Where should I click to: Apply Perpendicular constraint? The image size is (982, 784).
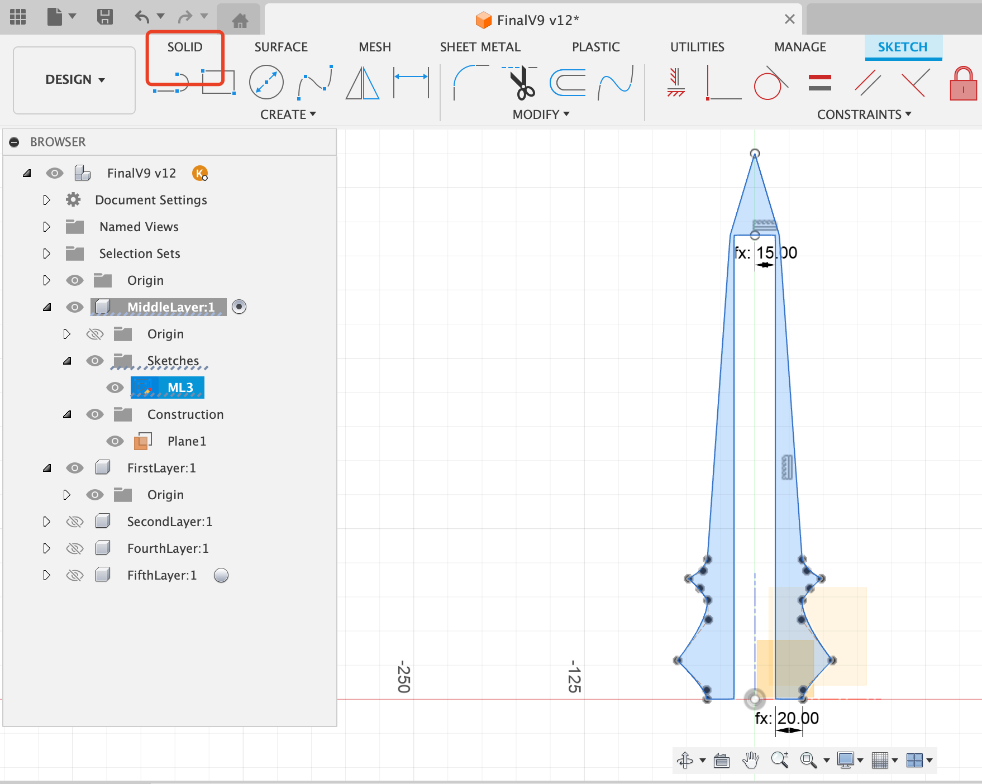tap(916, 83)
